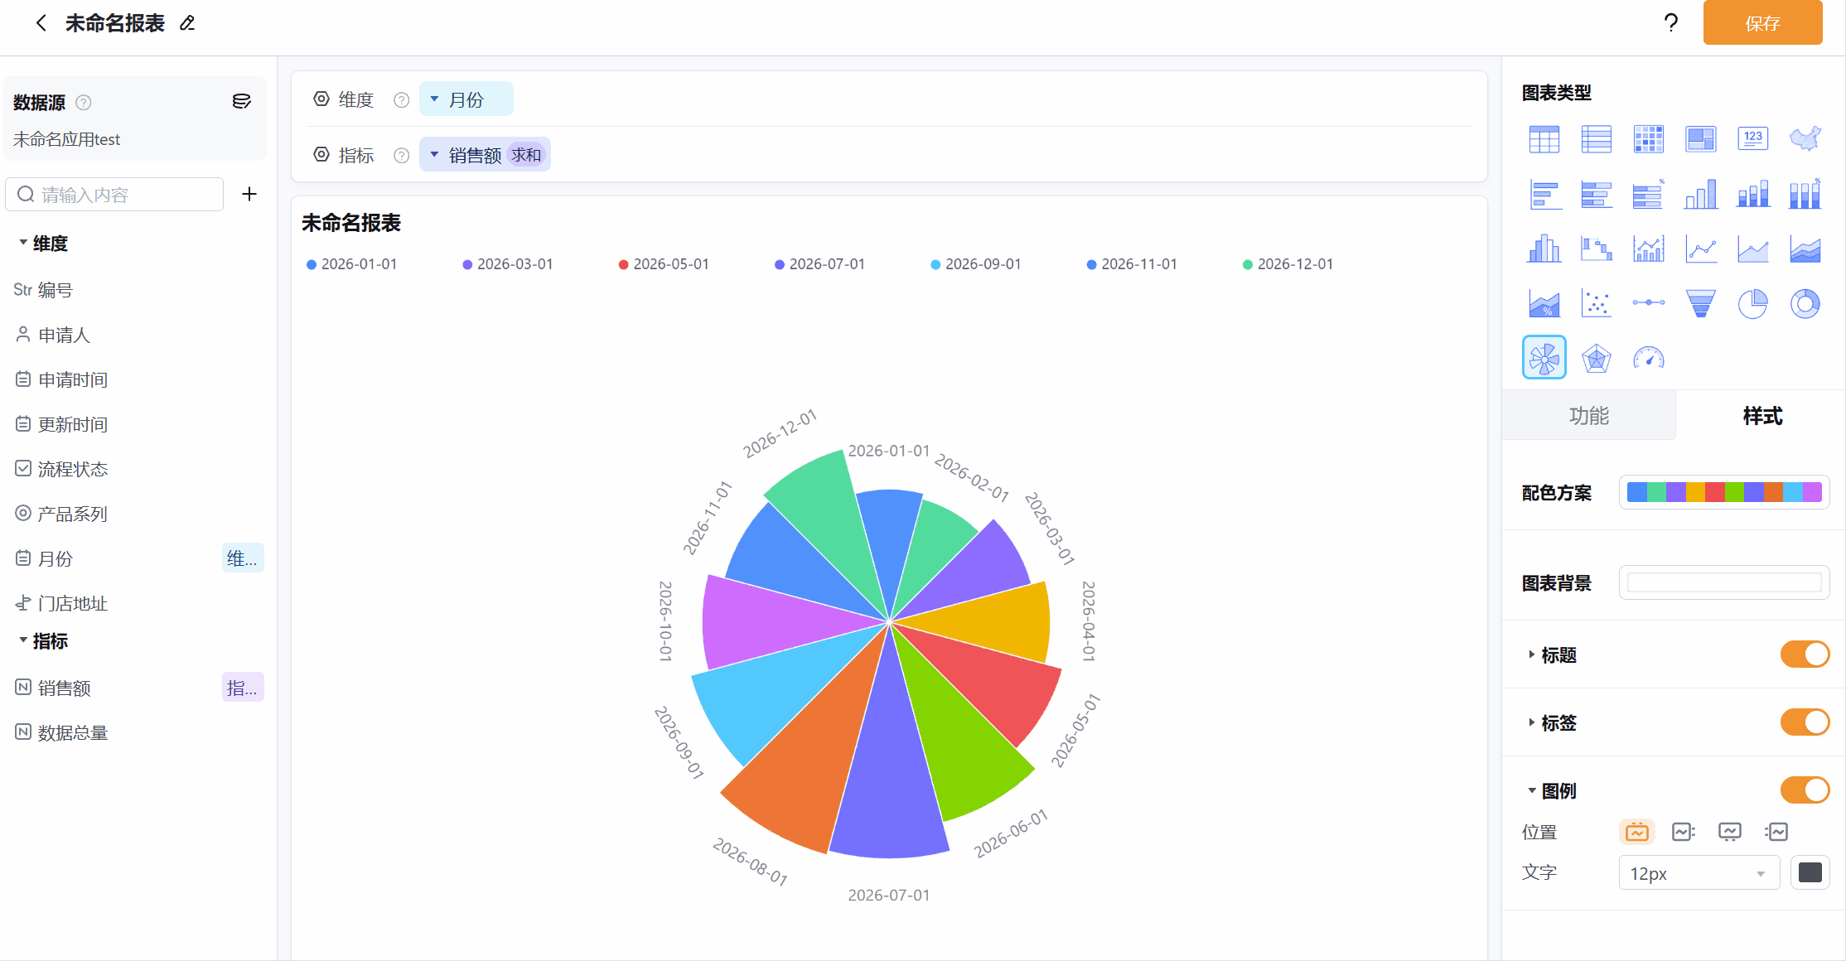Pick the simple line chart type

(1701, 249)
